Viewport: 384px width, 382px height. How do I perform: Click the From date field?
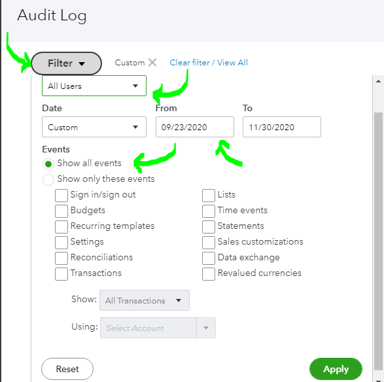pyautogui.click(x=195, y=127)
